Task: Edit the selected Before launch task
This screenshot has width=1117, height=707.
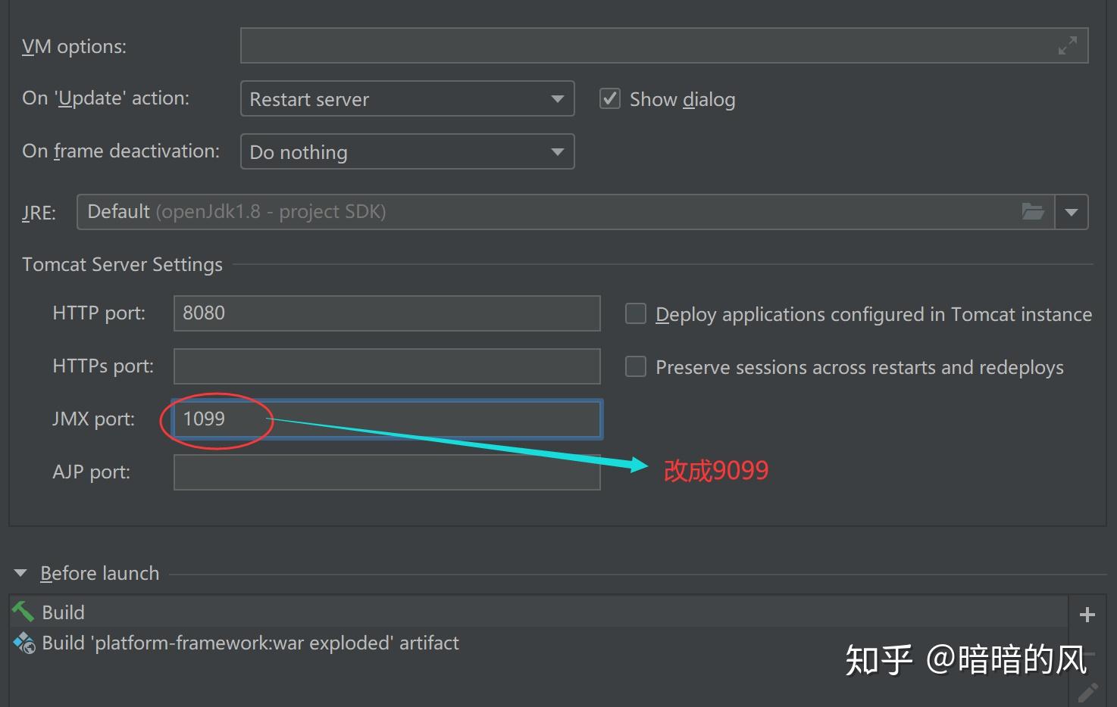Action: point(1087,691)
